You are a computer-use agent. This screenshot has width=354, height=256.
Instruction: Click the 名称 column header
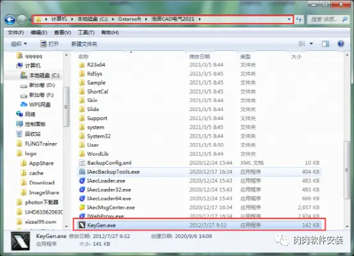[x=83, y=56]
